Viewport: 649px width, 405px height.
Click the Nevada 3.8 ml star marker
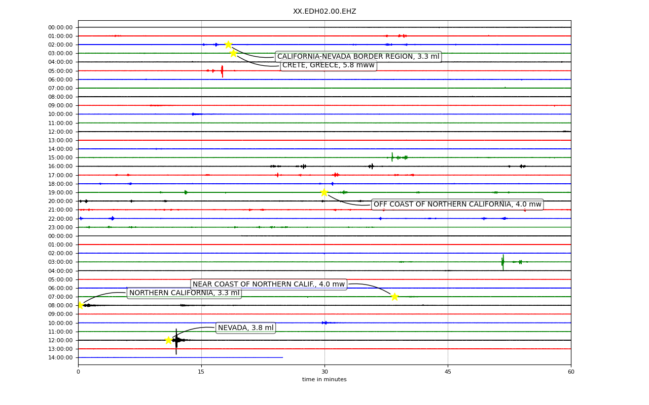pos(168,340)
